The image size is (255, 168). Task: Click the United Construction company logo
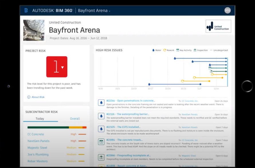click(218, 26)
